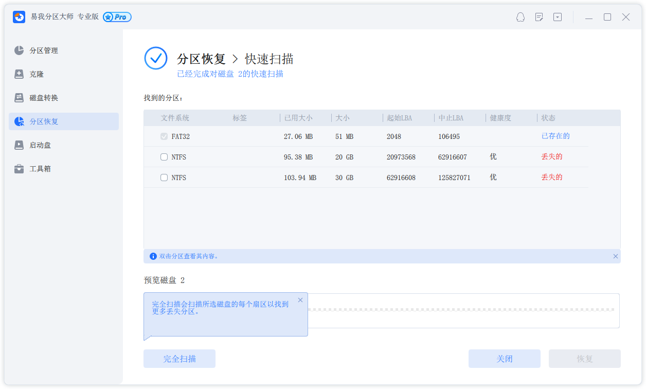Click the Pro badge next to app title

click(117, 17)
